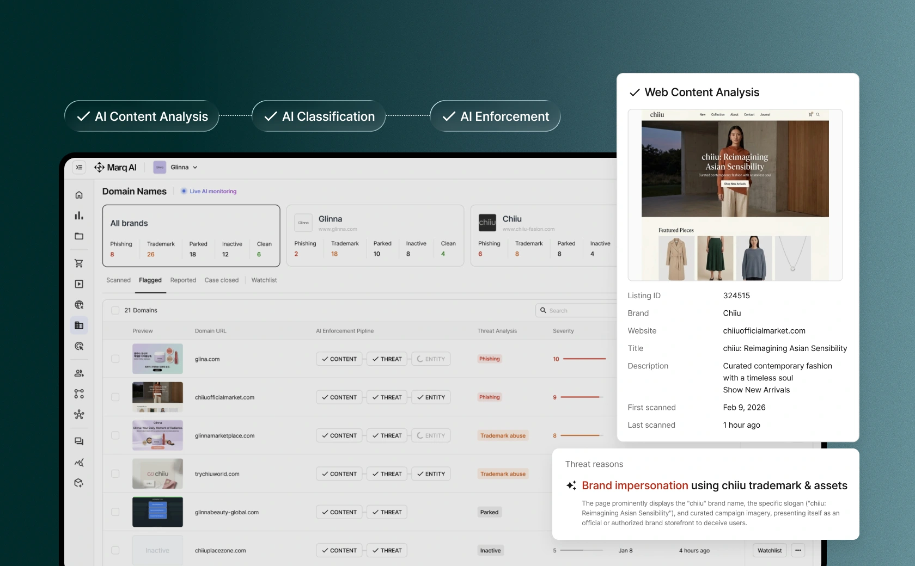
Task: Collapse the sidebar with the menu toggle icon
Action: pos(79,167)
